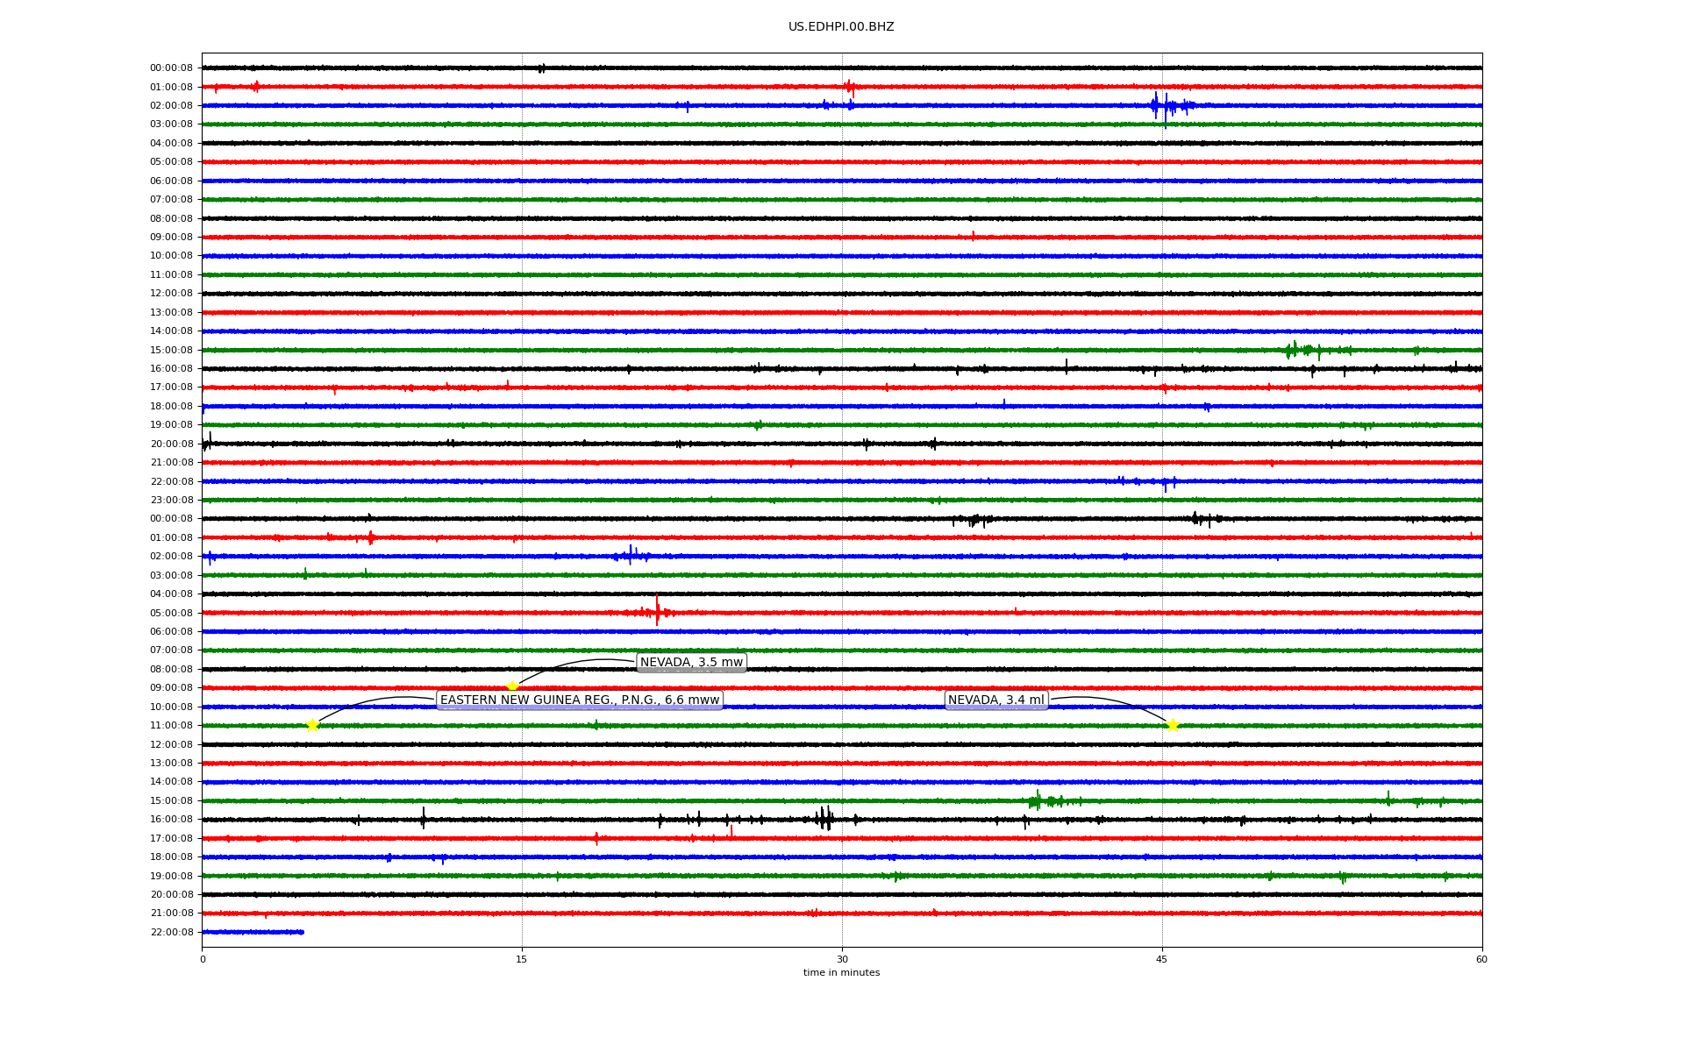
Task: Click the yellow star at Eastern New Guinea event
Action: 312,725
